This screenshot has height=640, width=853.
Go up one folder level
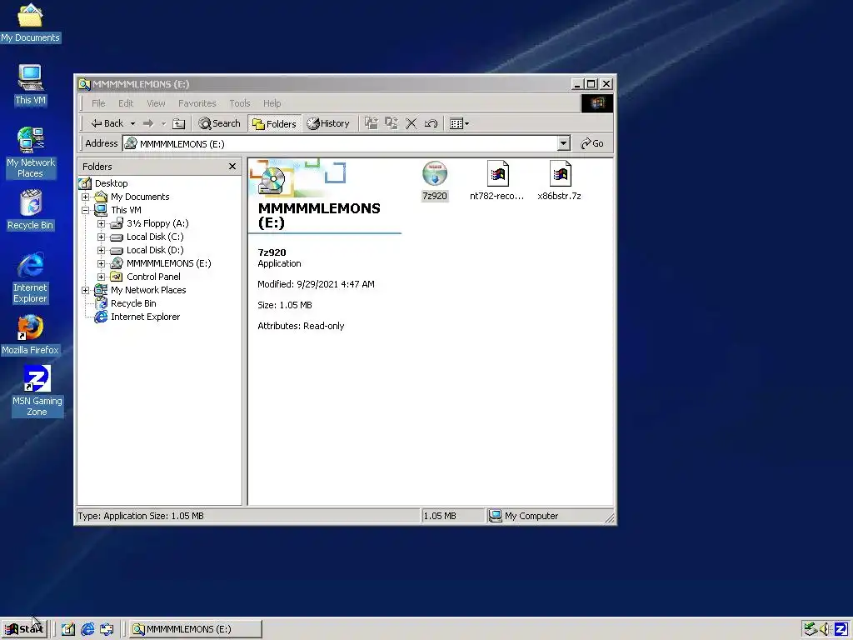tap(179, 123)
